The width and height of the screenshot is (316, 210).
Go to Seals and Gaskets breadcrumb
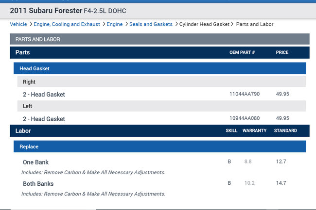coord(151,24)
